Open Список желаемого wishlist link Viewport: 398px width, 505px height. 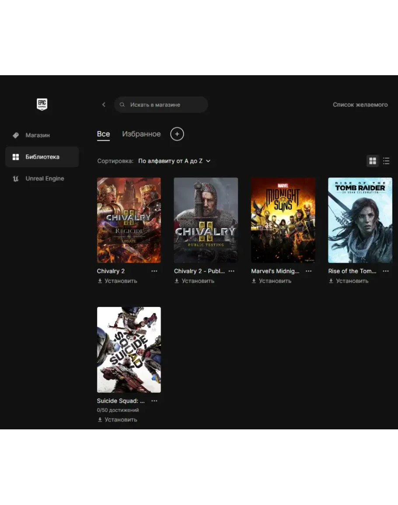pyautogui.click(x=360, y=105)
